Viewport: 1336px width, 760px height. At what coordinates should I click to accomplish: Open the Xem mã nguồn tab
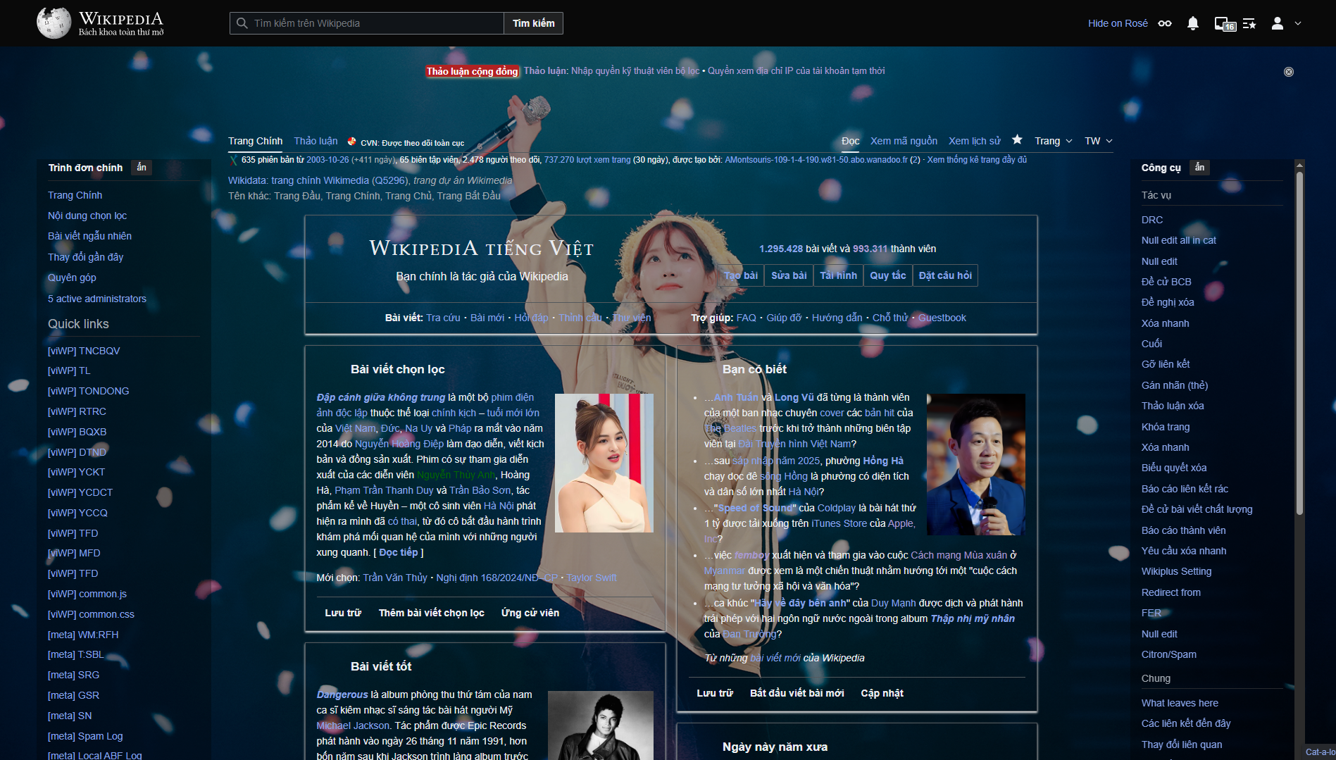[x=904, y=141]
